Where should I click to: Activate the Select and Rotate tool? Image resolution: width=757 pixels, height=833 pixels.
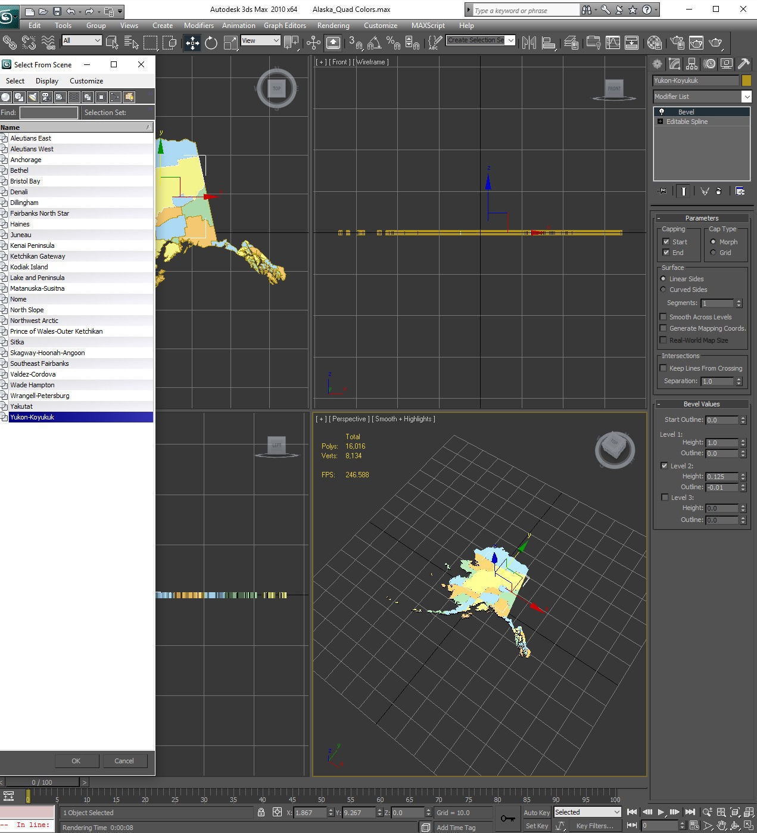click(211, 42)
